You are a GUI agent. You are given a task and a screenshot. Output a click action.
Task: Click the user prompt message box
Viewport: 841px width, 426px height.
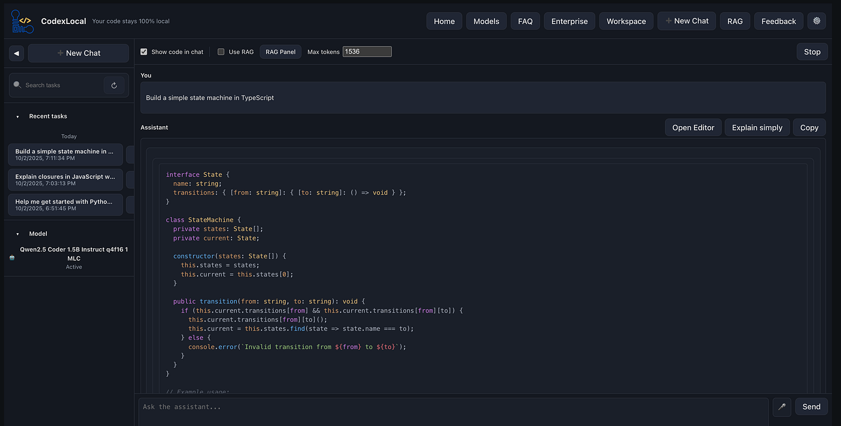(483, 98)
